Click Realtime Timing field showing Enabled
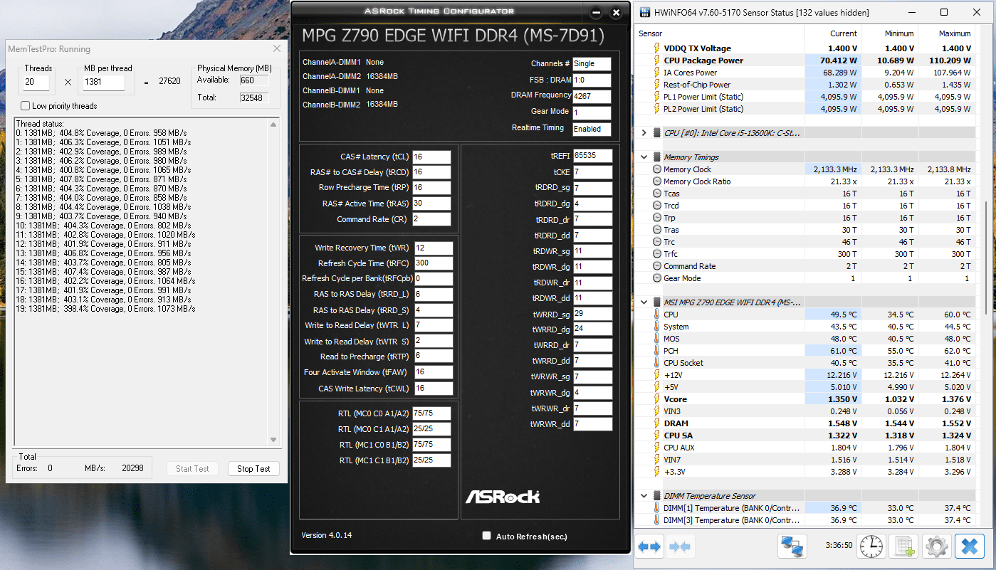This screenshot has height=570, width=996. pyautogui.click(x=592, y=129)
